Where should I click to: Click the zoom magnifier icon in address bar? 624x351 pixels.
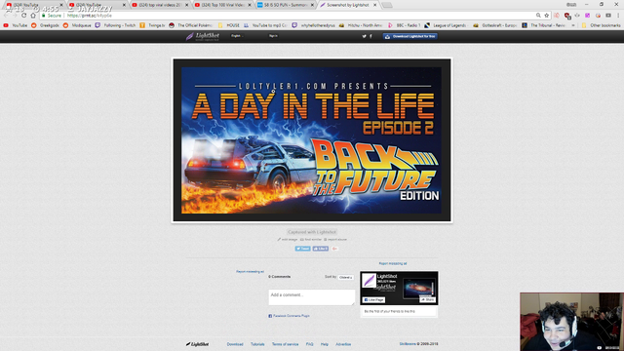[538, 16]
